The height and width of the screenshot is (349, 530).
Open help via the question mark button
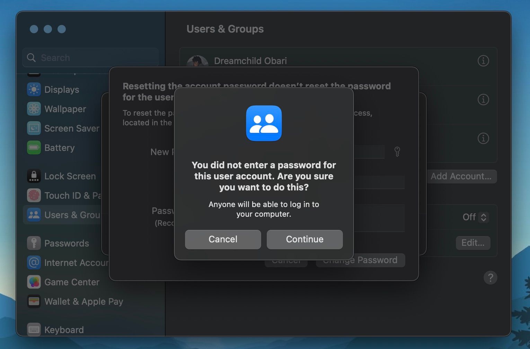click(490, 277)
